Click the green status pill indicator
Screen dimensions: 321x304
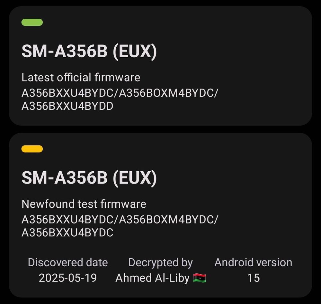tap(32, 22)
